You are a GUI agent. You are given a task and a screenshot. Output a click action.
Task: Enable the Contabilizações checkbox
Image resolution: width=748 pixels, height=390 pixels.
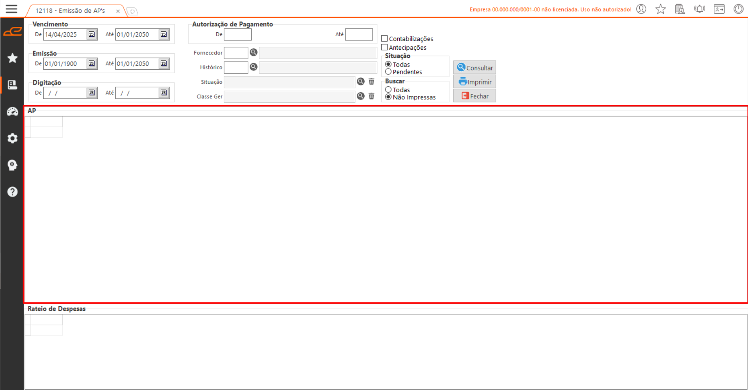pos(385,39)
